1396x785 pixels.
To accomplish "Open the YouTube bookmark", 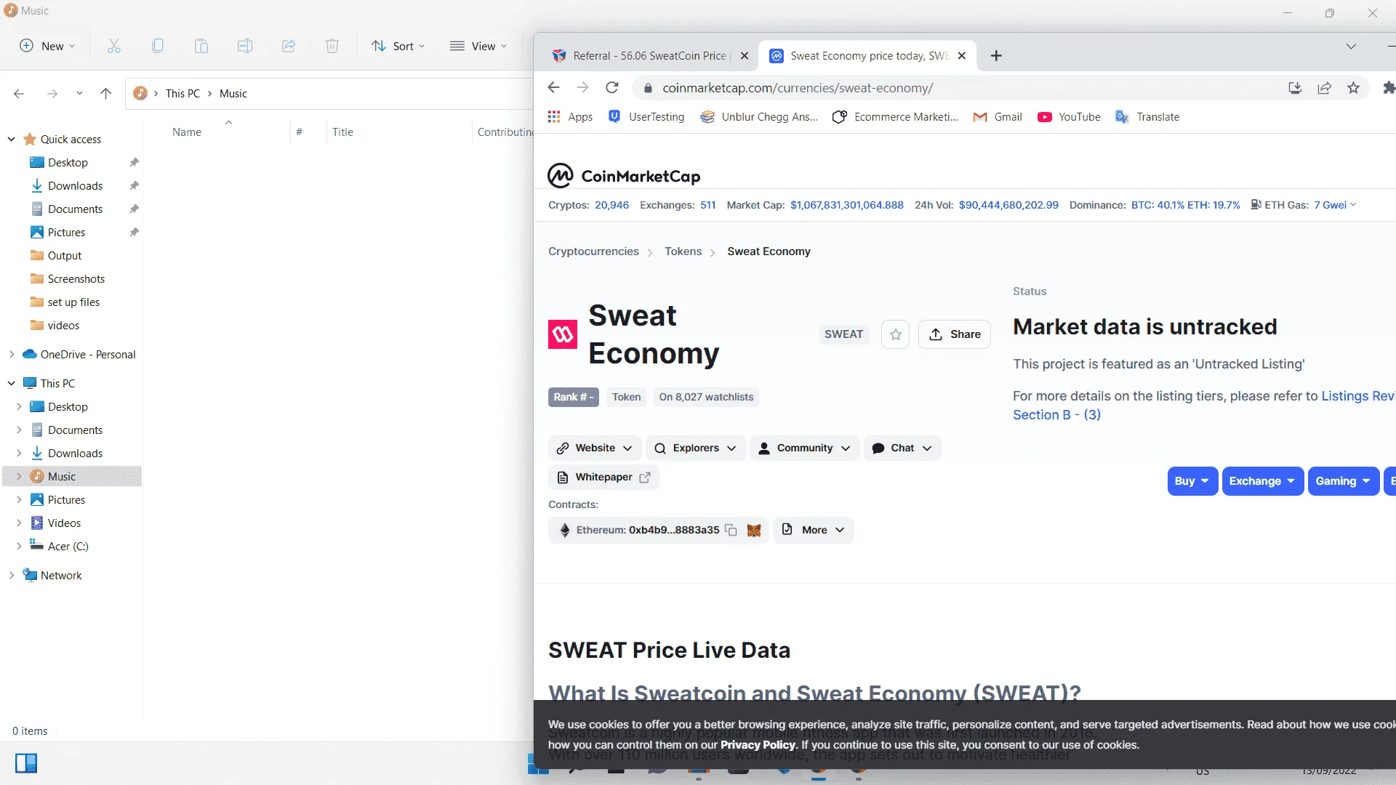I will coord(1069,117).
